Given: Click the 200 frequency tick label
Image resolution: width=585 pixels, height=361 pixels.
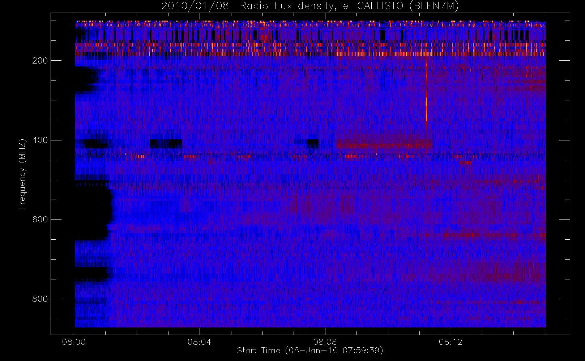Looking at the screenshot, I should point(40,61).
